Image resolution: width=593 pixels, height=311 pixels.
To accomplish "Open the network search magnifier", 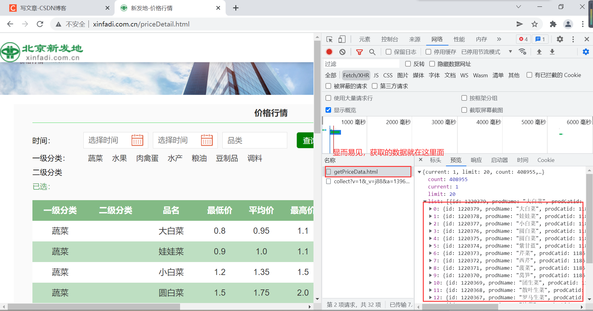I will [x=372, y=52].
